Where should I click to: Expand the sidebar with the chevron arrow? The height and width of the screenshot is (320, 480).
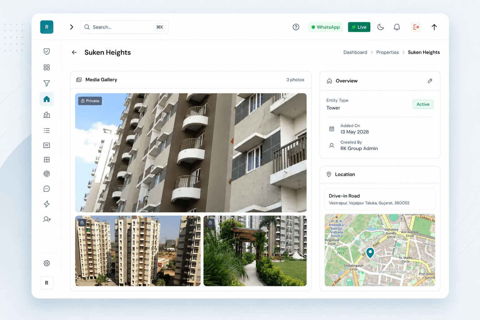coord(72,27)
